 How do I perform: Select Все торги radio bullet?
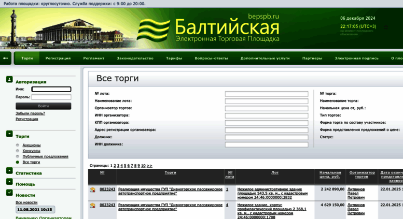click(x=18, y=162)
